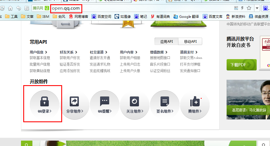
Task: Open the 认证空间粉丝 link
Action: click(x=160, y=71)
